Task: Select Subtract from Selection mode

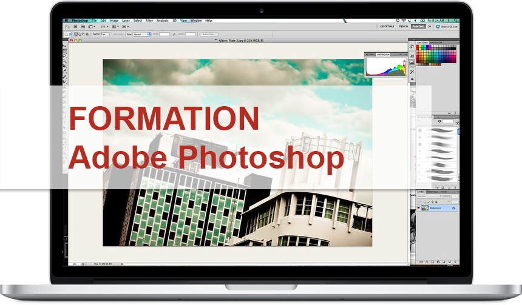Action: pyautogui.click(x=83, y=34)
